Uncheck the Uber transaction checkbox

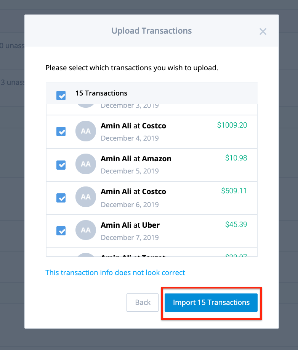pyautogui.click(x=61, y=231)
